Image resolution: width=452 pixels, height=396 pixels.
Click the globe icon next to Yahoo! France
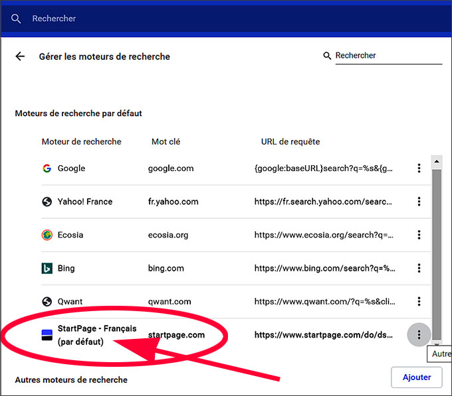[x=47, y=202]
